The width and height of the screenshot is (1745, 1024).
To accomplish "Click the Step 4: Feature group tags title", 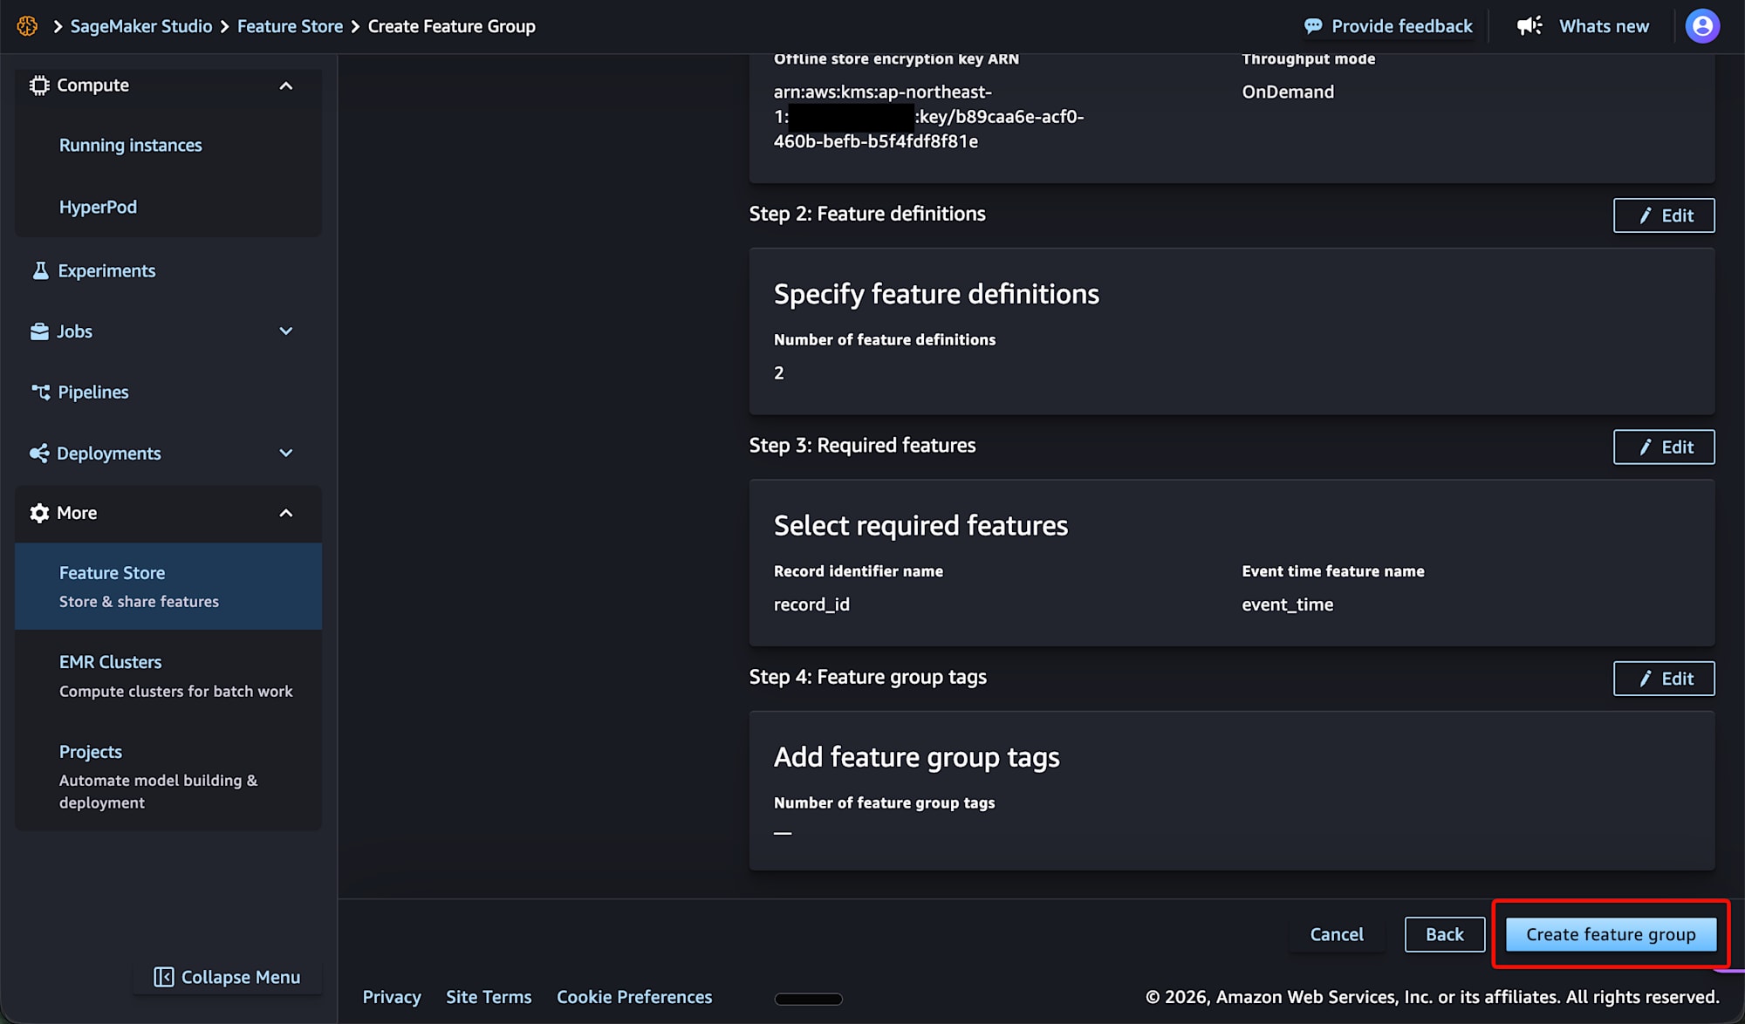I will click(868, 677).
